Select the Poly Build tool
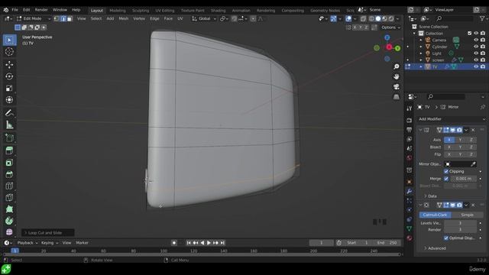Screen dimensions: 489x275 (x=9, y=209)
